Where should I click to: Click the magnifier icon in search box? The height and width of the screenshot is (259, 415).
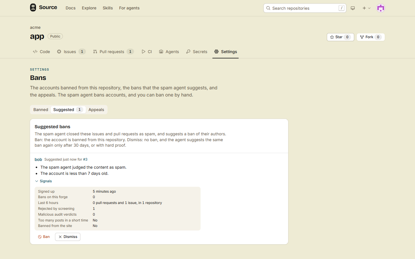tap(268, 8)
